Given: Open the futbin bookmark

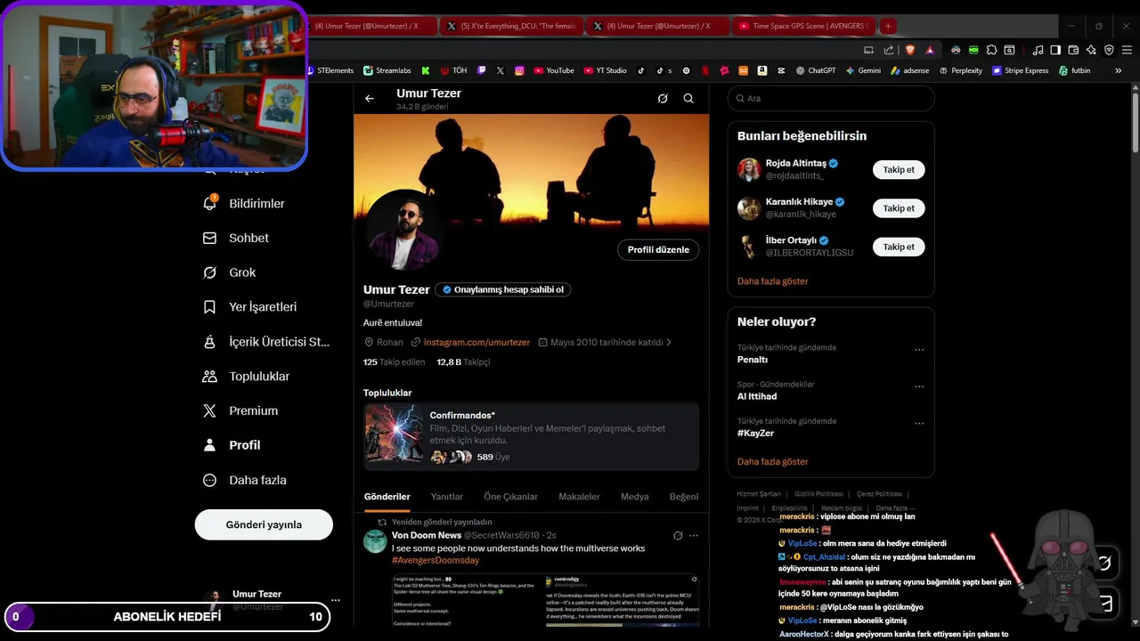Looking at the screenshot, I should pyautogui.click(x=1075, y=70).
